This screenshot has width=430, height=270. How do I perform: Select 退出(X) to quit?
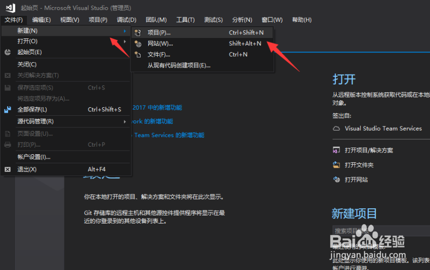[66, 169]
